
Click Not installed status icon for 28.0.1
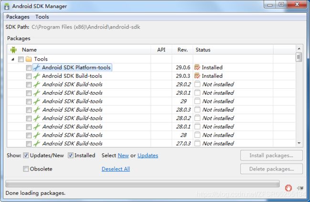pos(197,127)
